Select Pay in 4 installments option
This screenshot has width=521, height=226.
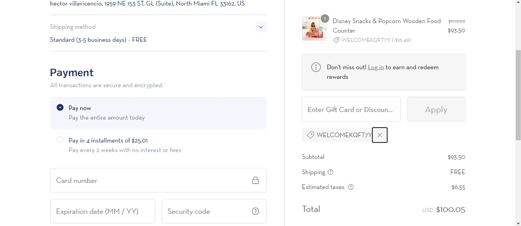(60, 140)
